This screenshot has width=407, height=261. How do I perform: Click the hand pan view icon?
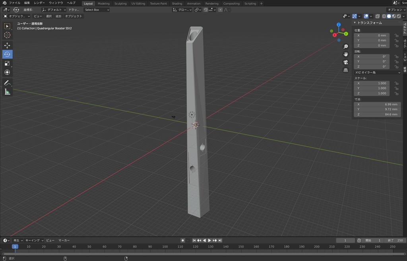(346, 54)
